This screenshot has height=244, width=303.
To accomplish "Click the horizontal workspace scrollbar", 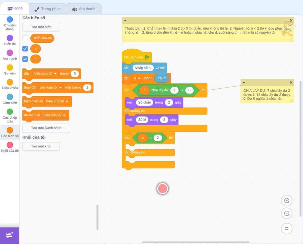I will tap(196, 242).
